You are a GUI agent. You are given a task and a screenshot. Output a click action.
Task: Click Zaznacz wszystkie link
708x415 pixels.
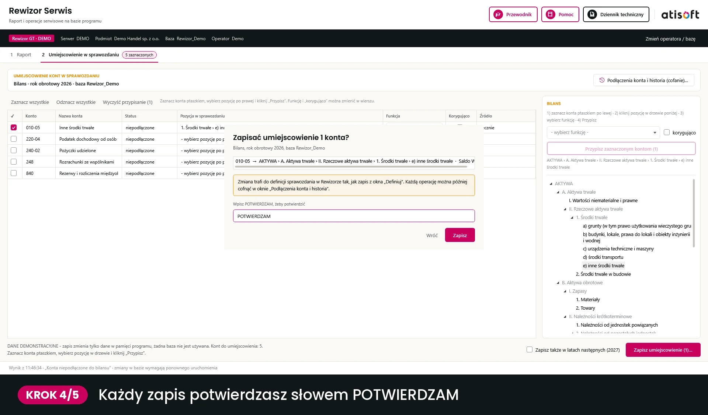point(30,102)
